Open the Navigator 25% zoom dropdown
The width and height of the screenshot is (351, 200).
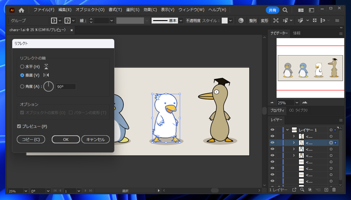point(297,103)
